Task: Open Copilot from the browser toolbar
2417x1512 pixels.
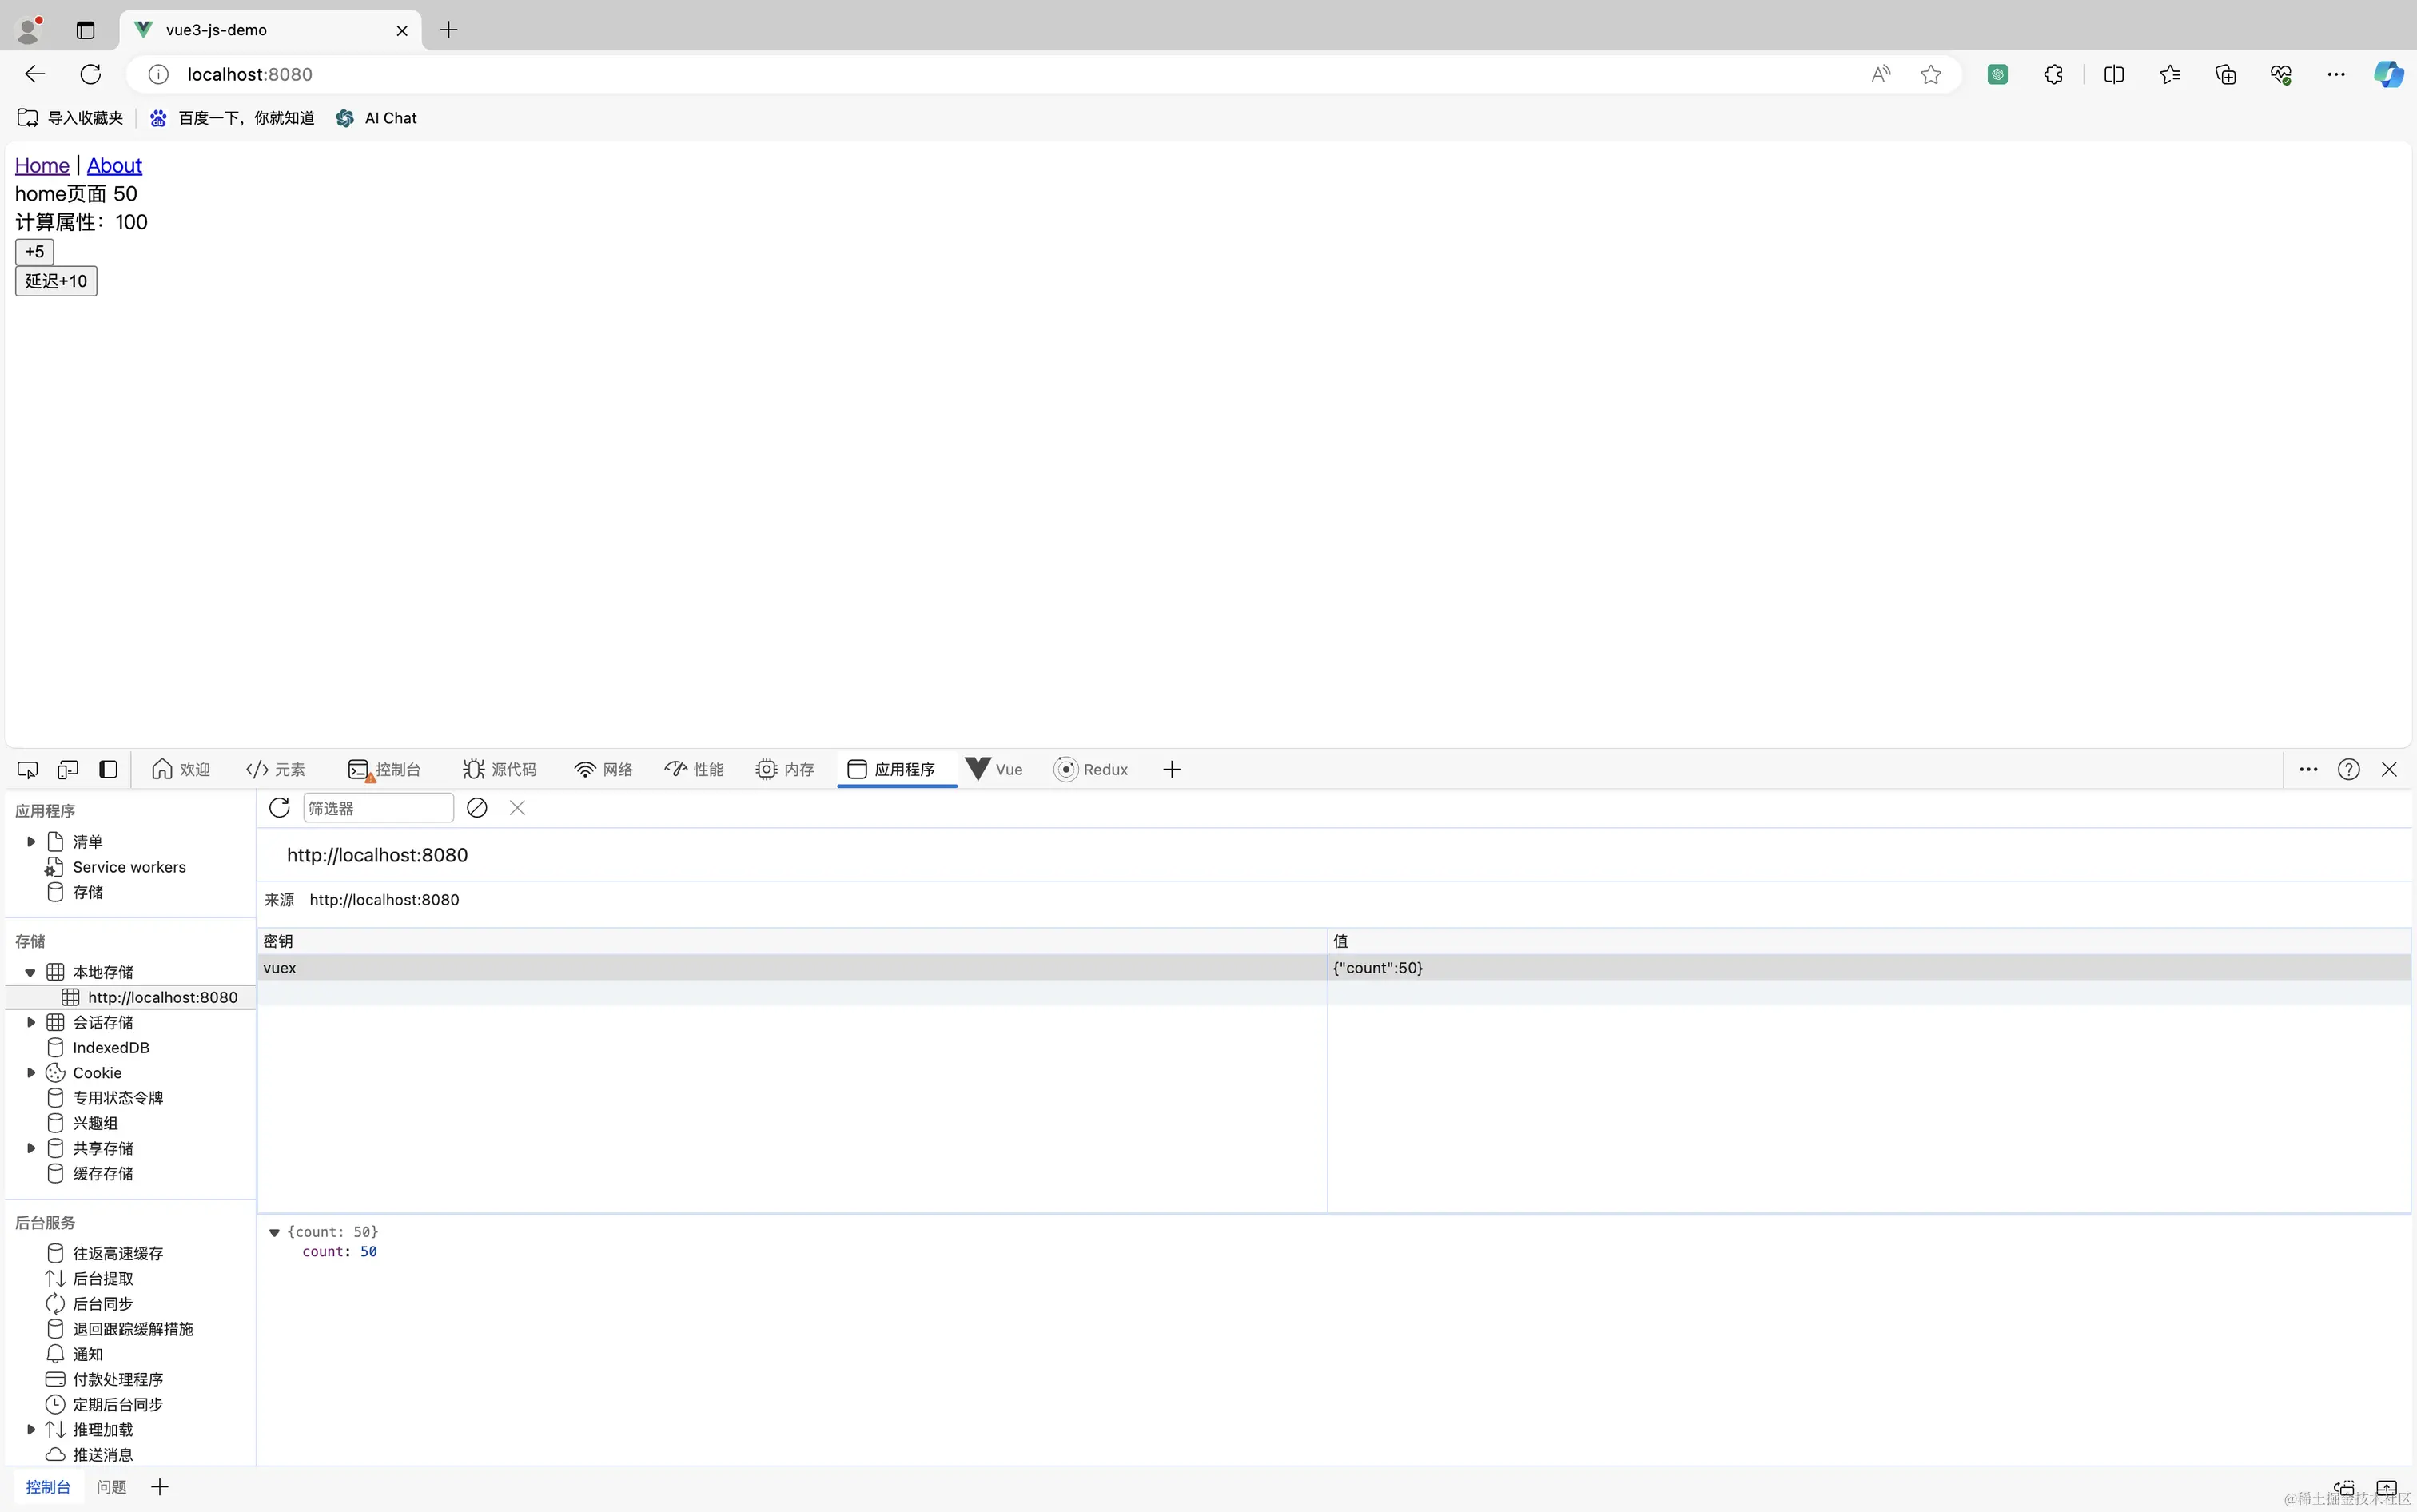Action: point(2389,74)
